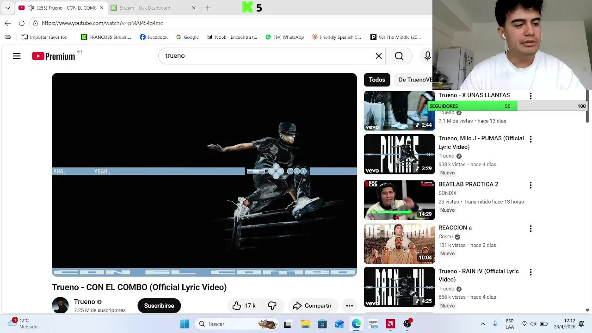Open 'Trueno, Milo J - PUMAS' title
Image resolution: width=592 pixels, height=333 pixels.
coord(481,142)
